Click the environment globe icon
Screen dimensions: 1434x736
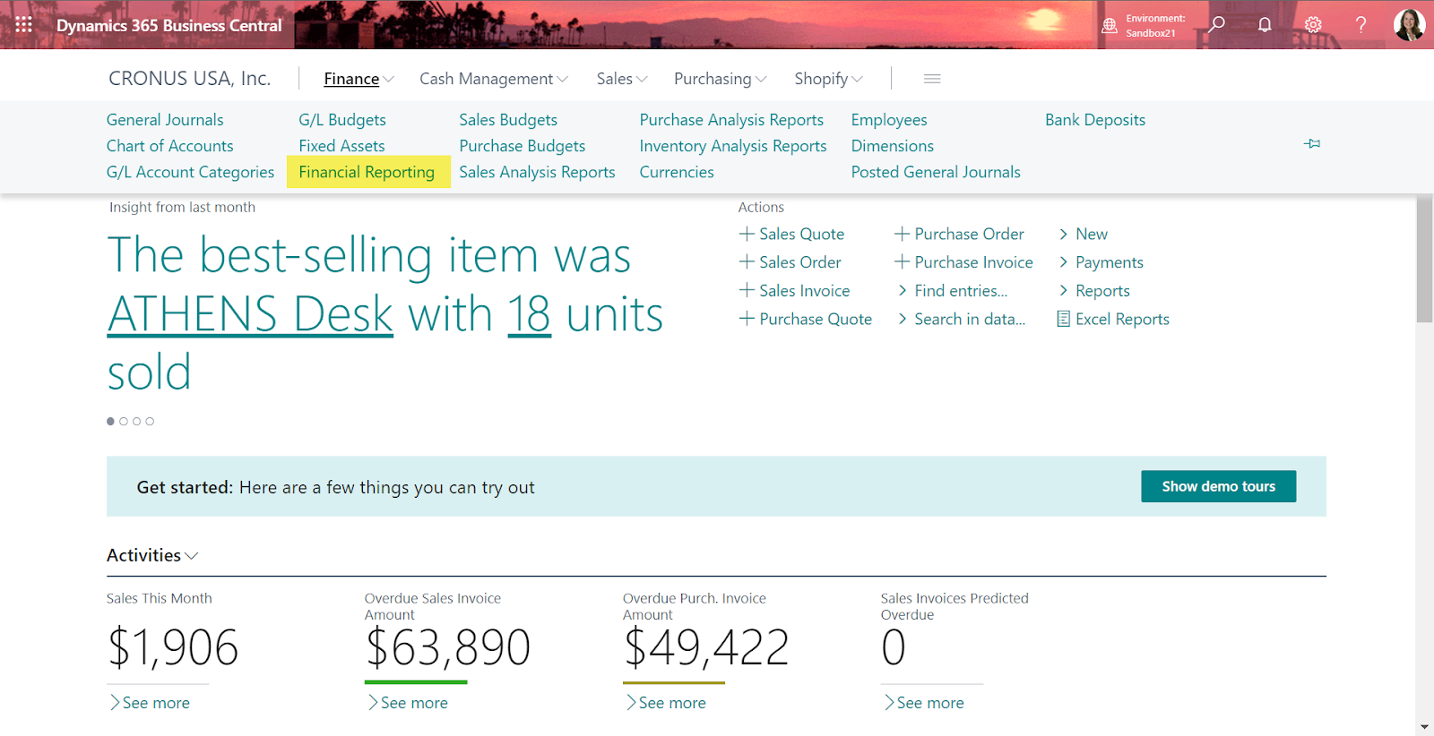[1110, 25]
